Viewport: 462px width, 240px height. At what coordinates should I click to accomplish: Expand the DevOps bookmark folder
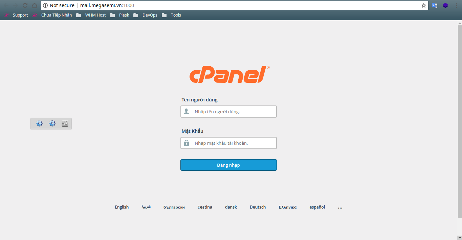pos(145,15)
